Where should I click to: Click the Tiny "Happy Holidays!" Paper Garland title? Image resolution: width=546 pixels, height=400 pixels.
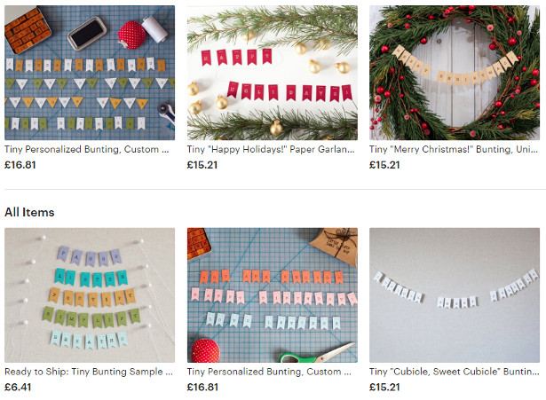(271, 150)
